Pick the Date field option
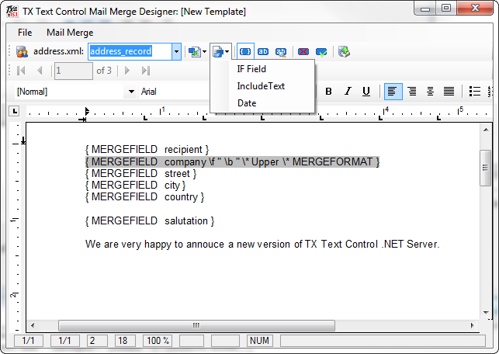 (x=247, y=103)
